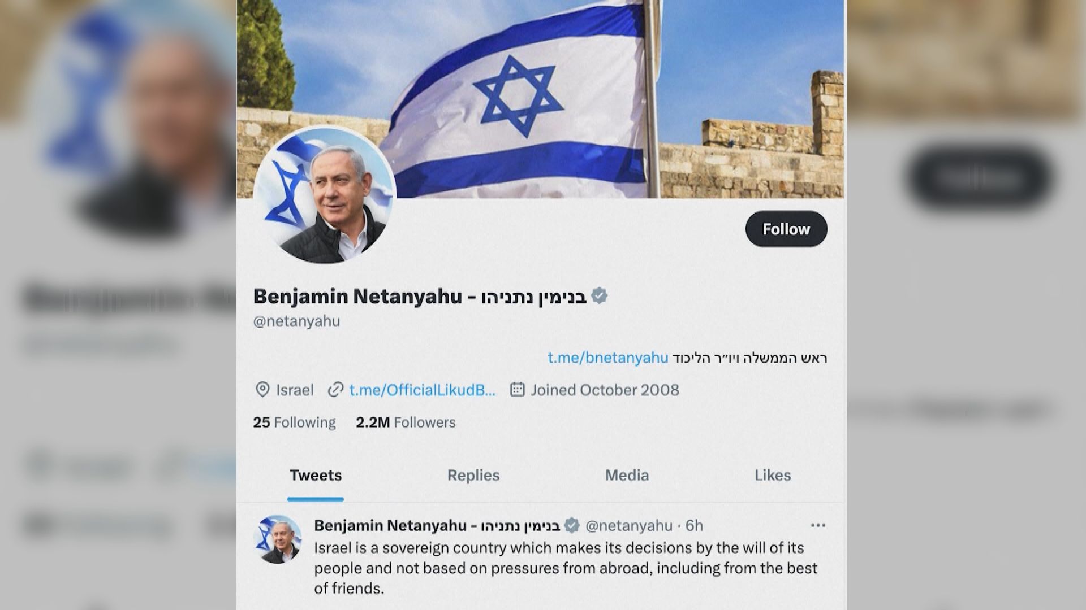Open the tweet's 6h timestamp link
The height and width of the screenshot is (610, 1086).
[694, 526]
